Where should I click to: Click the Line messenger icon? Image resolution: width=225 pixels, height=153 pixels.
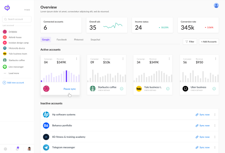coord(5,67)
